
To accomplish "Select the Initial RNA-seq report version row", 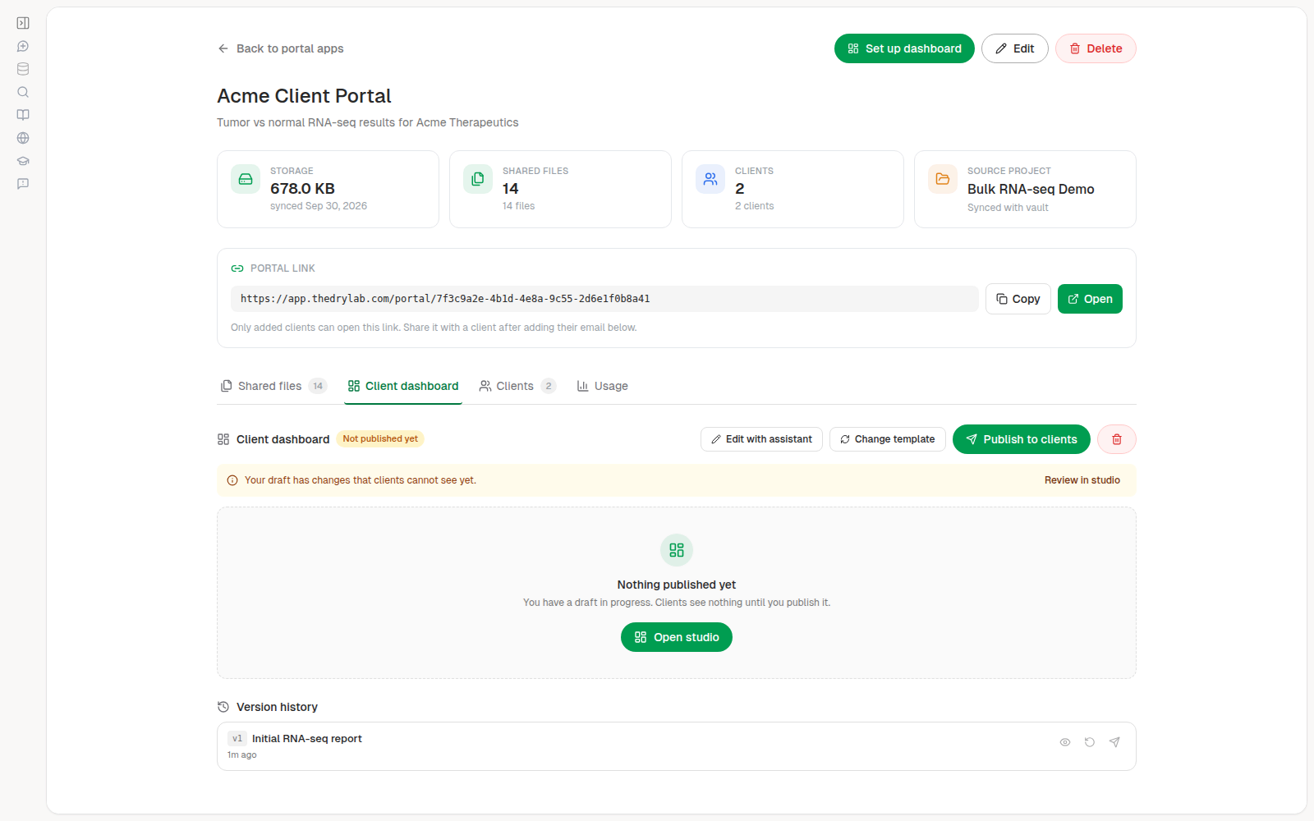I will click(x=677, y=746).
